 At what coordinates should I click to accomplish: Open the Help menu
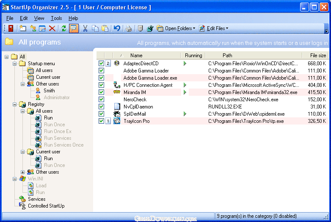pyautogui.click(x=73, y=18)
